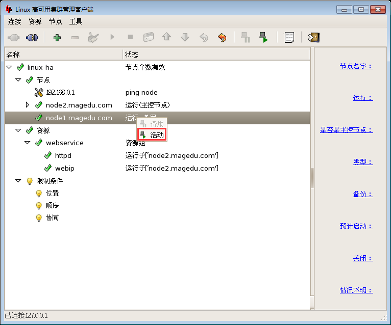Click the blue disconnect plug icon

coord(32,37)
